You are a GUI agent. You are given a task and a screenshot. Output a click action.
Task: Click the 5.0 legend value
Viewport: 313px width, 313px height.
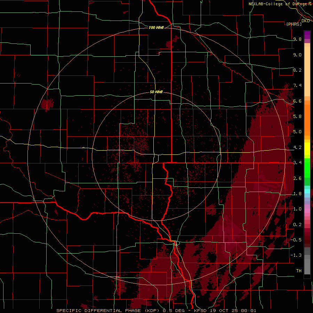[x=297, y=132]
